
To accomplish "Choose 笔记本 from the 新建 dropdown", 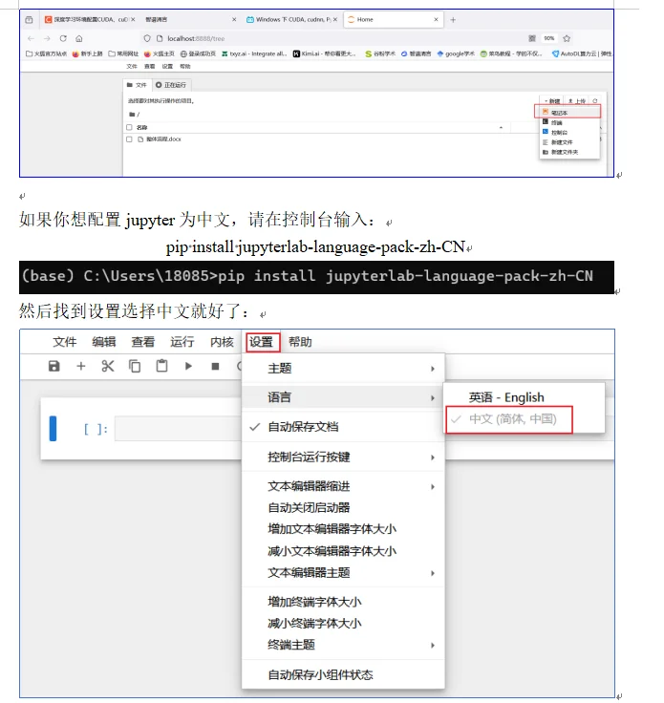I will [x=568, y=112].
